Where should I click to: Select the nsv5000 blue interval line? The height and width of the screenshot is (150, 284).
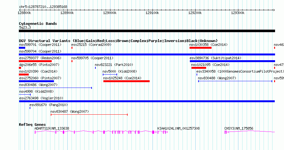[x=110, y=75]
